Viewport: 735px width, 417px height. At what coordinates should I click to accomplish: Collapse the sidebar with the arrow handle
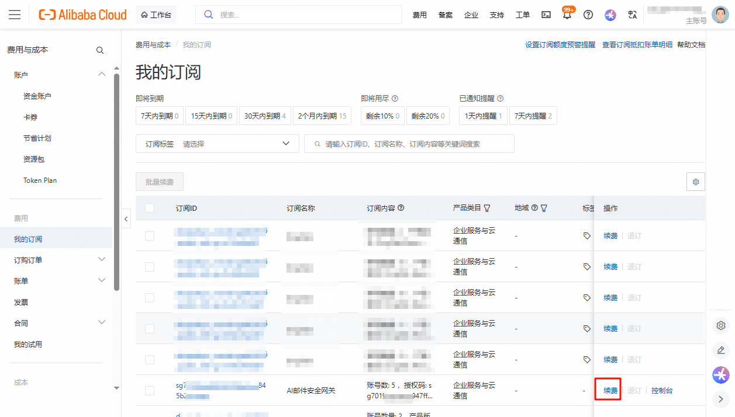coord(127,218)
